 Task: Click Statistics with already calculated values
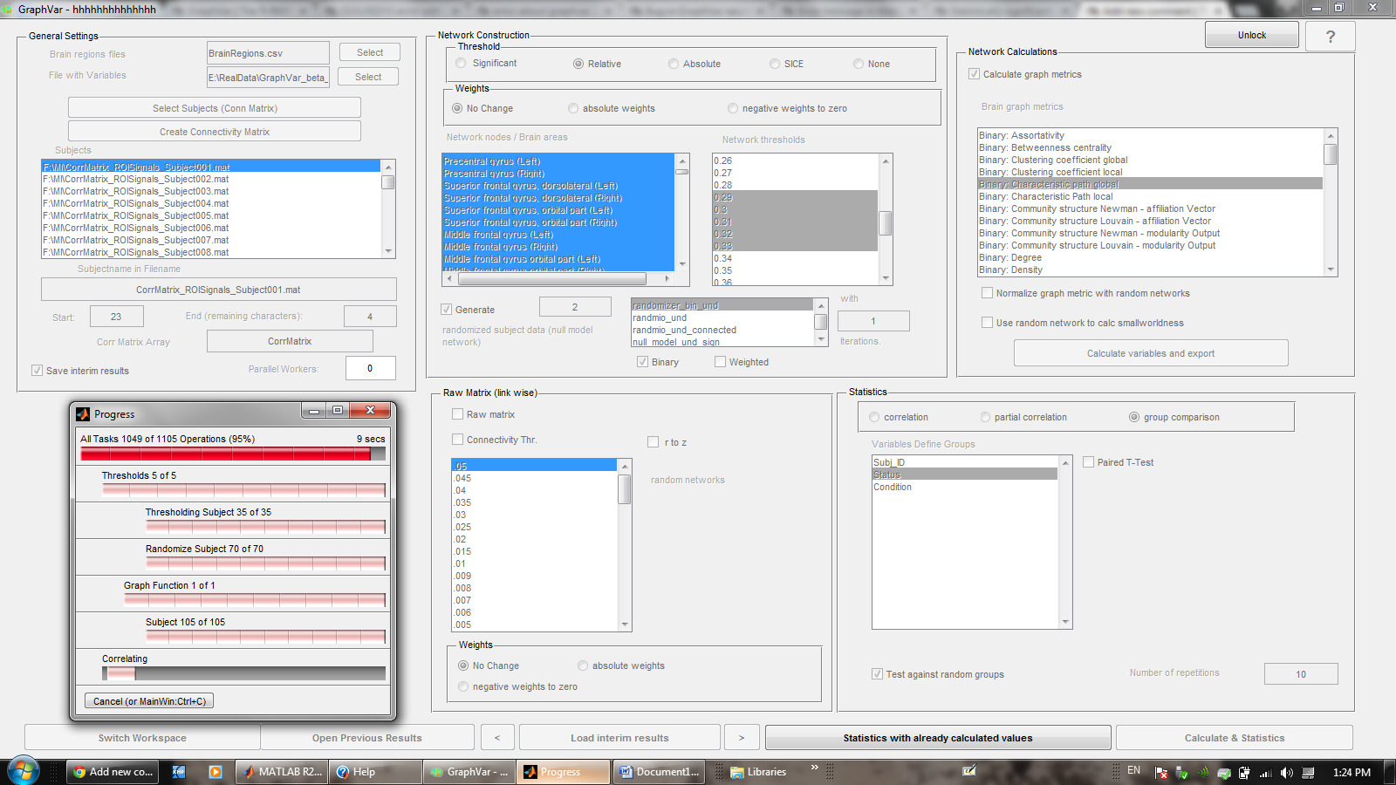click(938, 738)
